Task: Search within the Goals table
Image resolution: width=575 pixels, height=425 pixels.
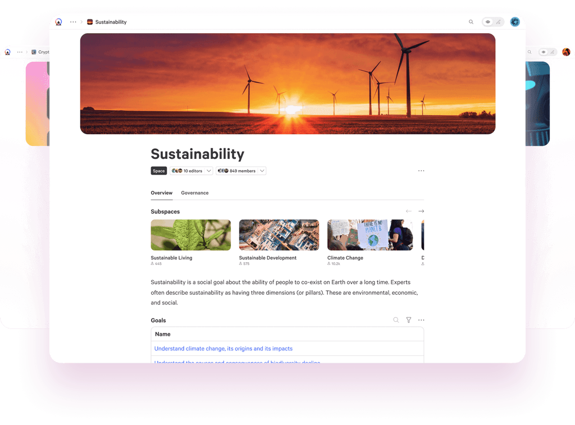Action: [396, 320]
